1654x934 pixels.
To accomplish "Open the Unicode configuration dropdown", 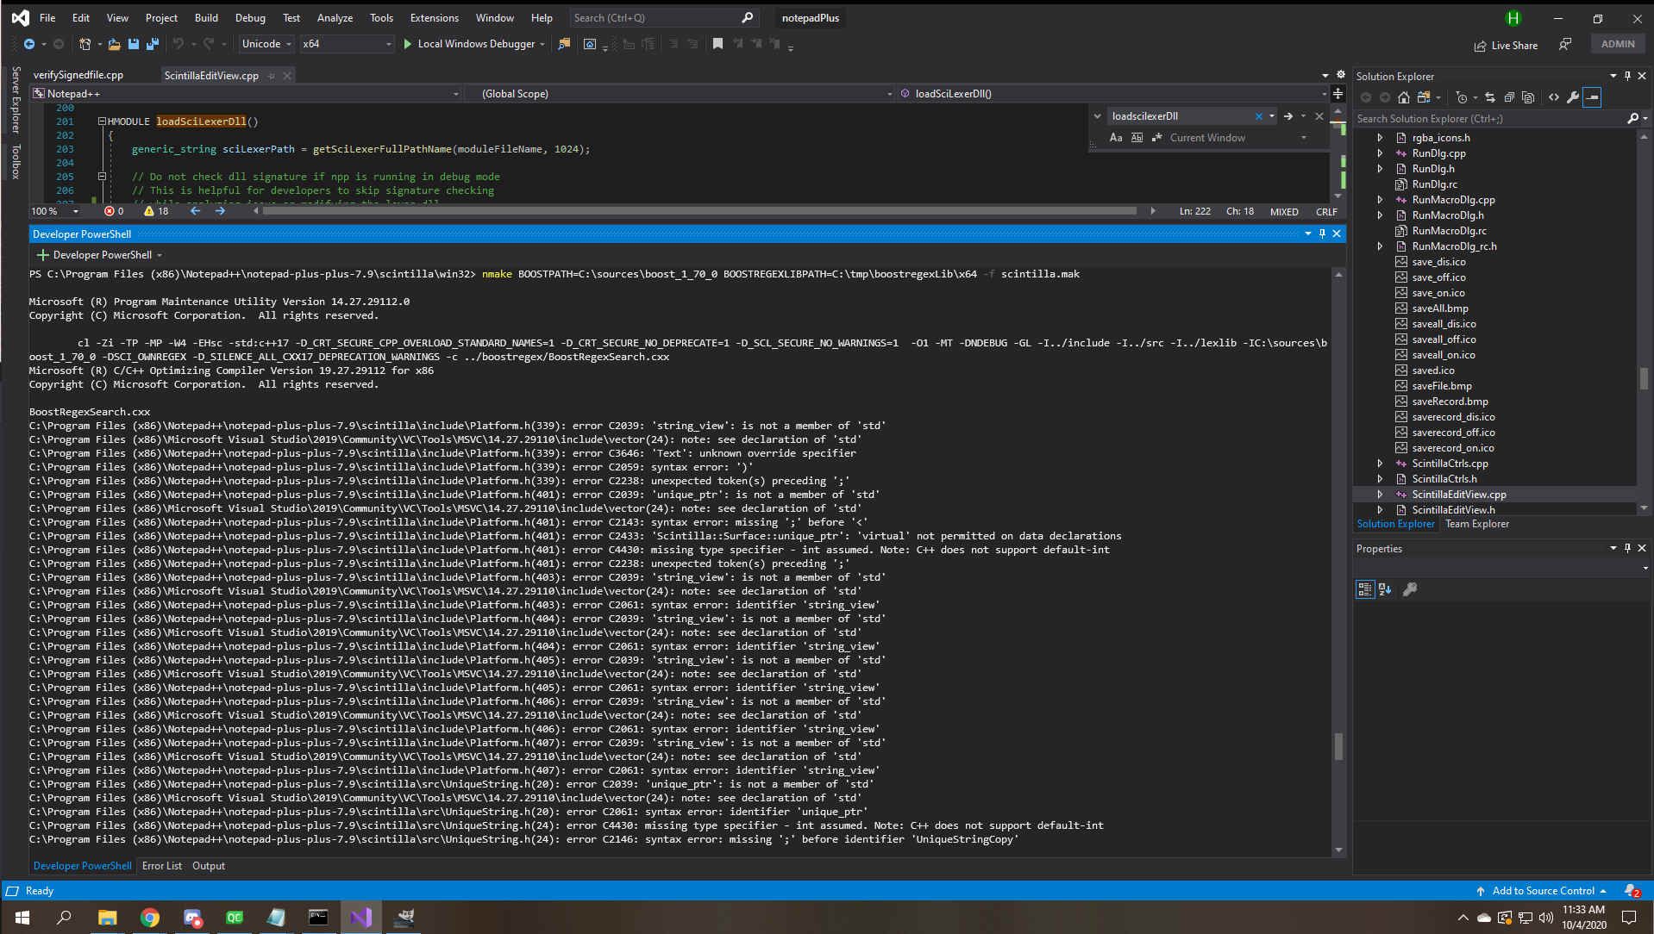I will pyautogui.click(x=266, y=44).
